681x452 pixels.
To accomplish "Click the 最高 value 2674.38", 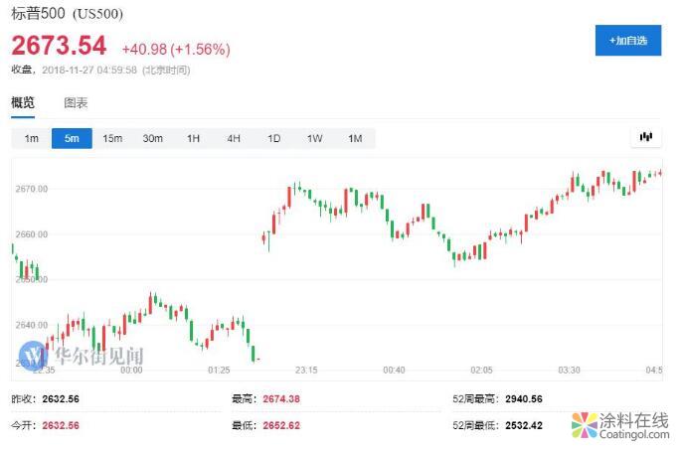I will click(x=280, y=398).
